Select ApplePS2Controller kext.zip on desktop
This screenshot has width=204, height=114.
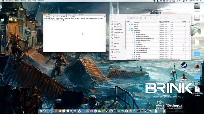click(197, 91)
